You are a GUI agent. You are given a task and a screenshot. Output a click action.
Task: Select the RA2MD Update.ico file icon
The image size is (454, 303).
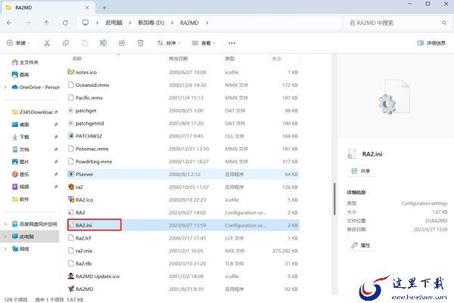pyautogui.click(x=71, y=276)
